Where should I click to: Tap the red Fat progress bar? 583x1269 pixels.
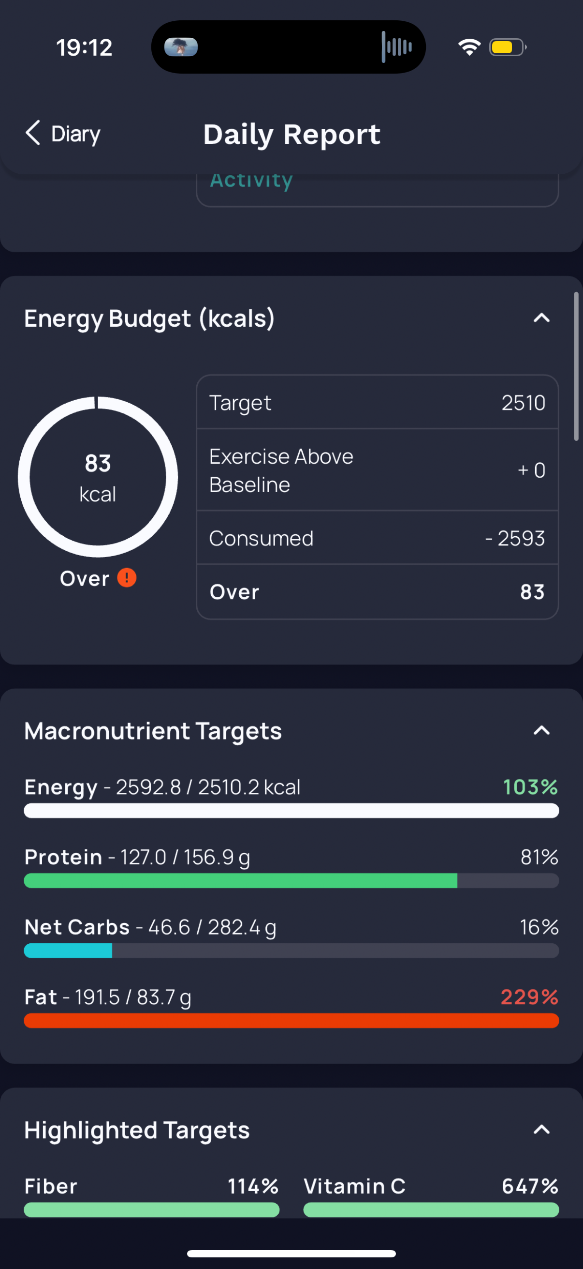(x=291, y=1020)
